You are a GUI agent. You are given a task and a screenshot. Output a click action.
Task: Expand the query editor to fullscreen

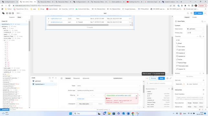[170, 78]
